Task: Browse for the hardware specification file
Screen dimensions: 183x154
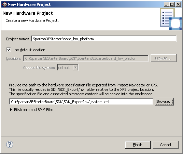Action: coord(164,101)
